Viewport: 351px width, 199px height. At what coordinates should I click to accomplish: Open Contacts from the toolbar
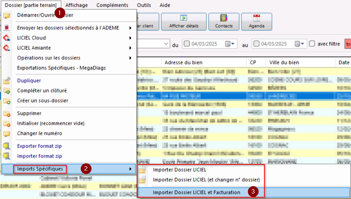[x=224, y=18]
